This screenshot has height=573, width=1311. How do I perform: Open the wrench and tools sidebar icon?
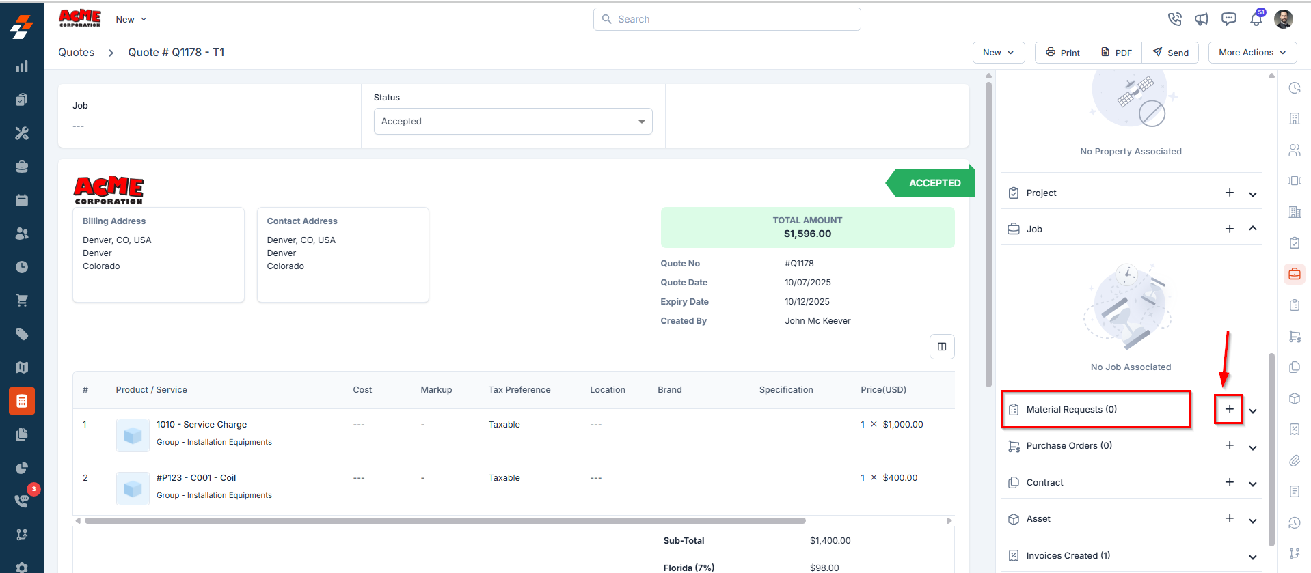(x=22, y=133)
